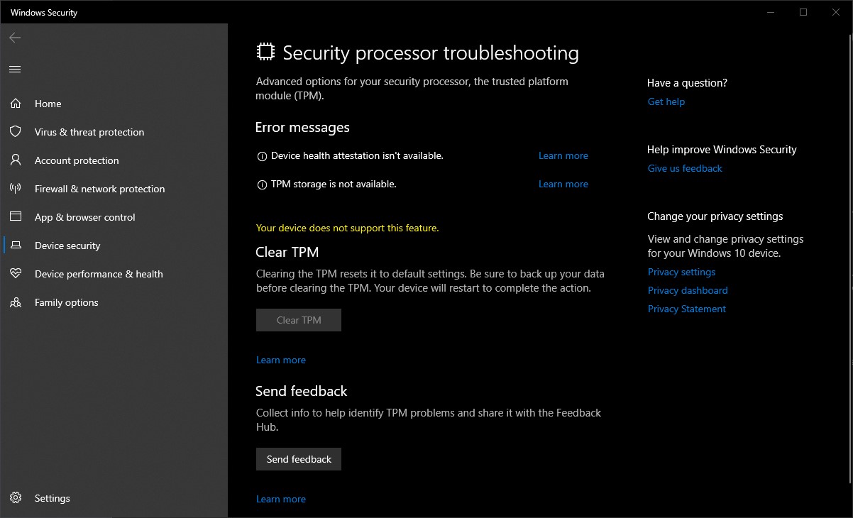853x518 pixels.
Task: Open Virus & threat protection section
Action: point(114,132)
